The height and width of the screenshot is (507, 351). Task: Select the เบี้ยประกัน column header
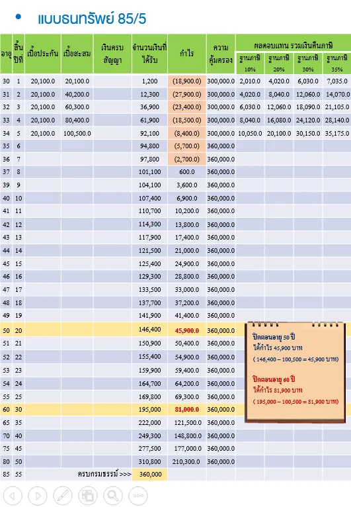(43, 54)
